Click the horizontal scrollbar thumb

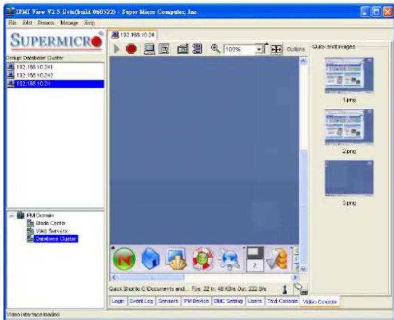tap(151, 277)
